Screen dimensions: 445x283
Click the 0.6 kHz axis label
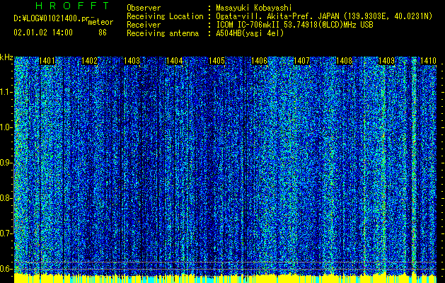tap(6, 269)
